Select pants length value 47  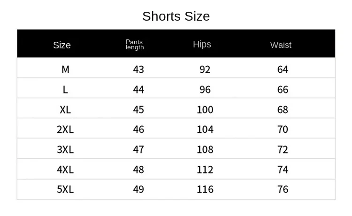point(138,149)
